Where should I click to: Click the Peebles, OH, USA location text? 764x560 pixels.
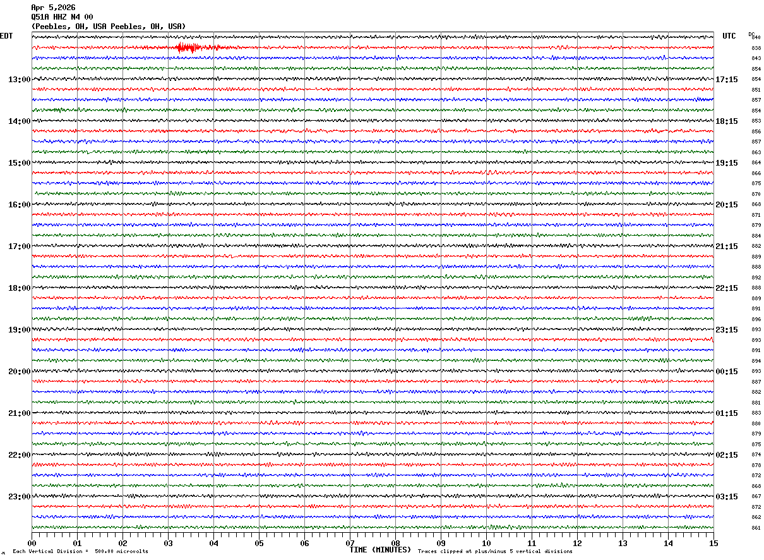pos(109,27)
